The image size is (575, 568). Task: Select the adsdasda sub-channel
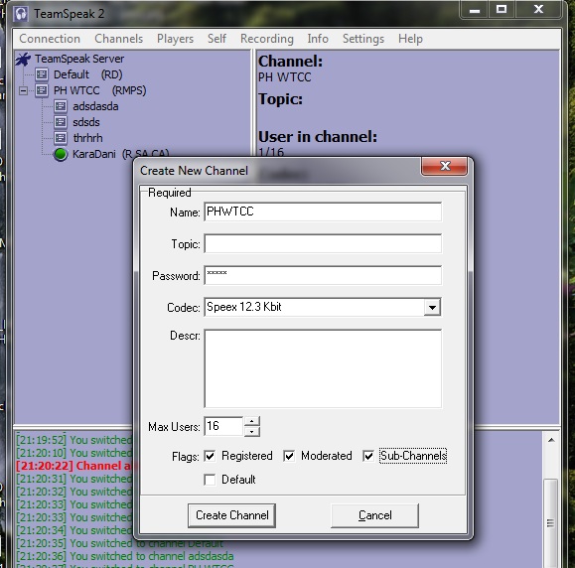tap(95, 106)
